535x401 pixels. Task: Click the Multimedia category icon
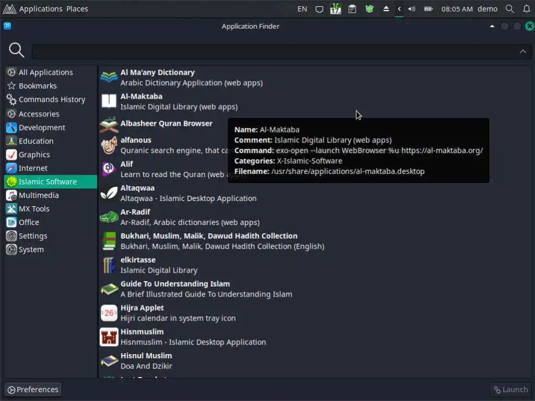(x=11, y=195)
